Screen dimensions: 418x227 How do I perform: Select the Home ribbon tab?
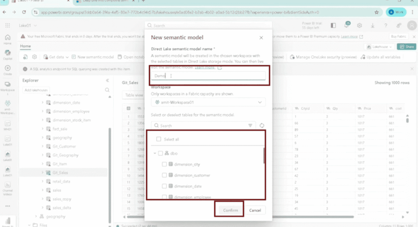[25, 46]
